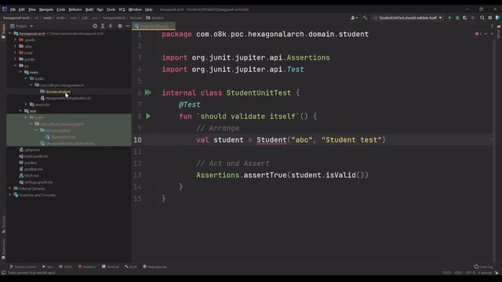502x282 pixels.
Task: Open the Run tool window
Action: coord(48,266)
